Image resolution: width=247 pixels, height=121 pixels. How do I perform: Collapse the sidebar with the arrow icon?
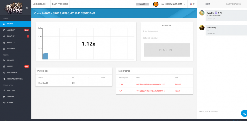[x=27, y=8]
